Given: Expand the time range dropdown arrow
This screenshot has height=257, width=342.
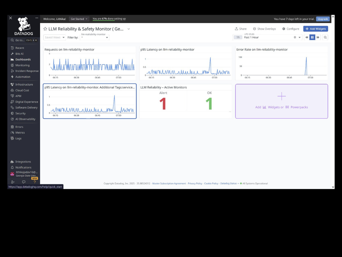Looking at the screenshot, I should 300,37.
